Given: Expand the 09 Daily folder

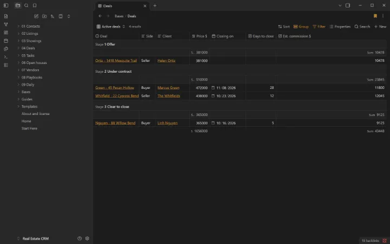Looking at the screenshot, I should pos(28,85).
